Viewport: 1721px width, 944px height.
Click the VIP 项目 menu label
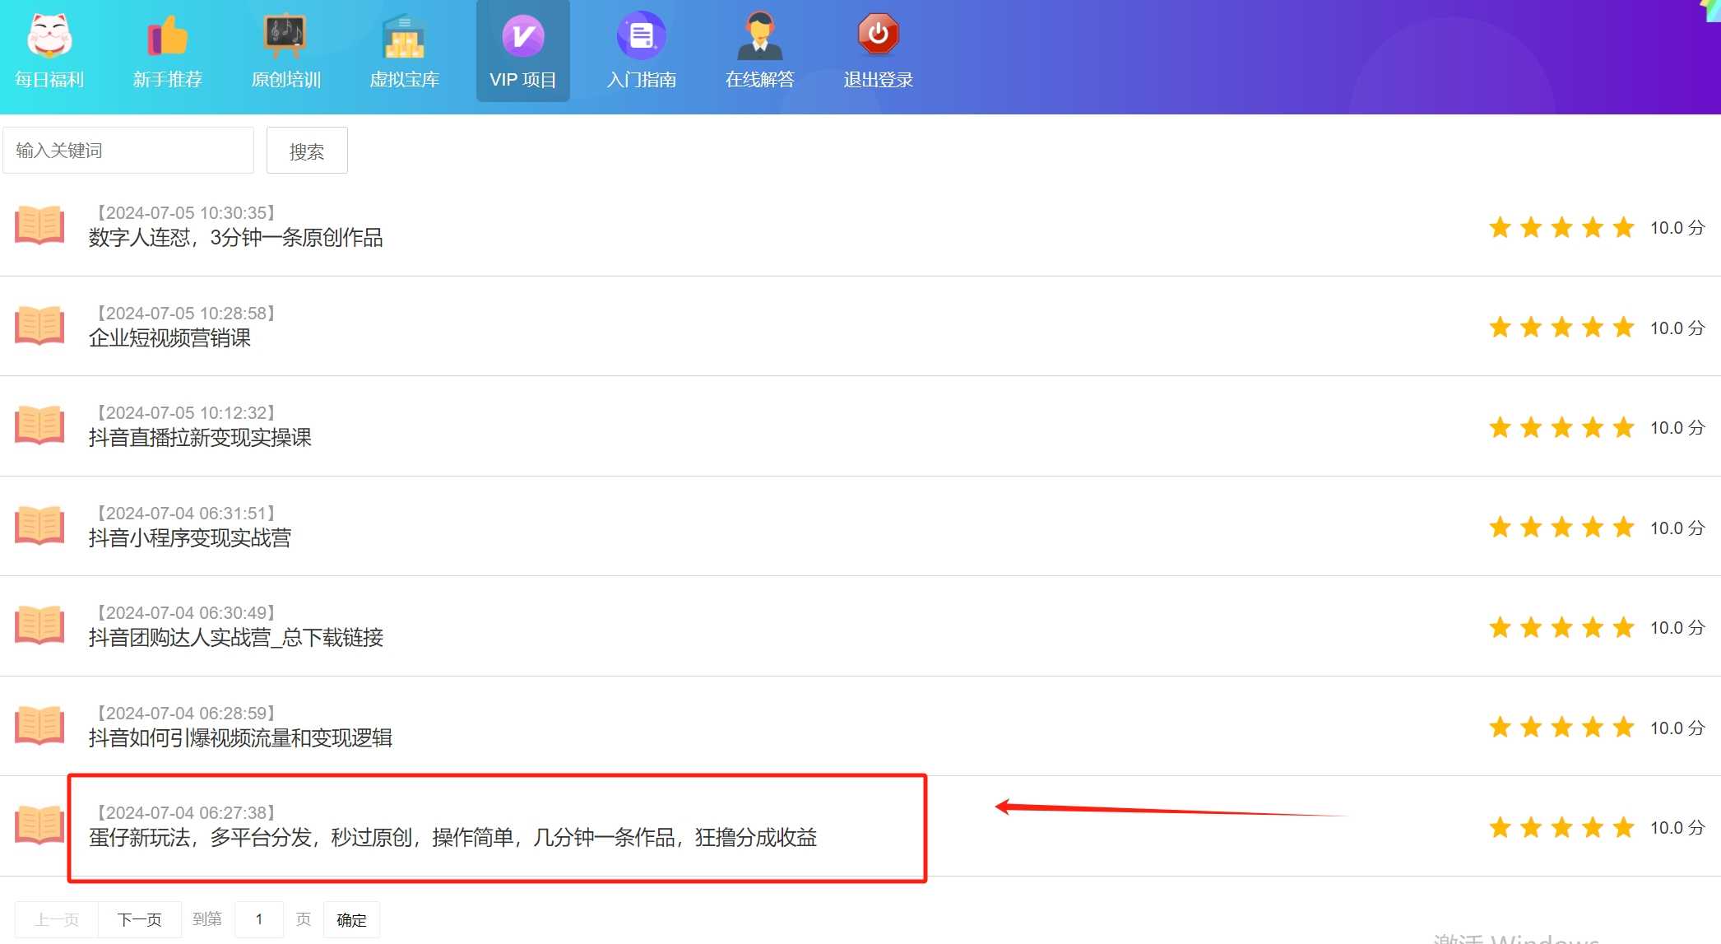point(523,80)
